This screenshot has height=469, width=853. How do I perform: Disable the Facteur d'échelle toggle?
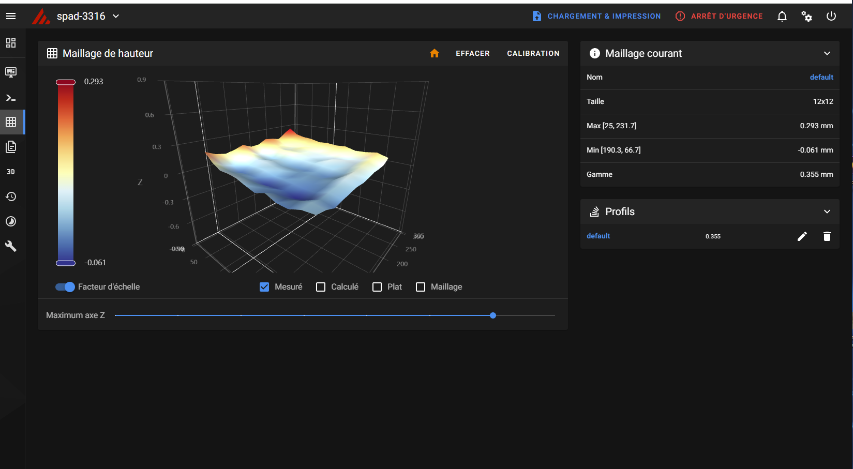click(x=65, y=287)
